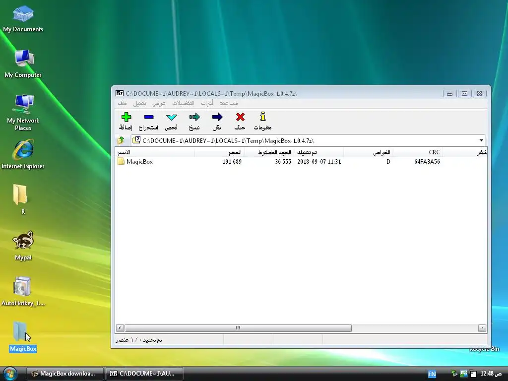508x381 pixels.
Task: Select the My Network Places desktop icon
Action: click(x=23, y=113)
